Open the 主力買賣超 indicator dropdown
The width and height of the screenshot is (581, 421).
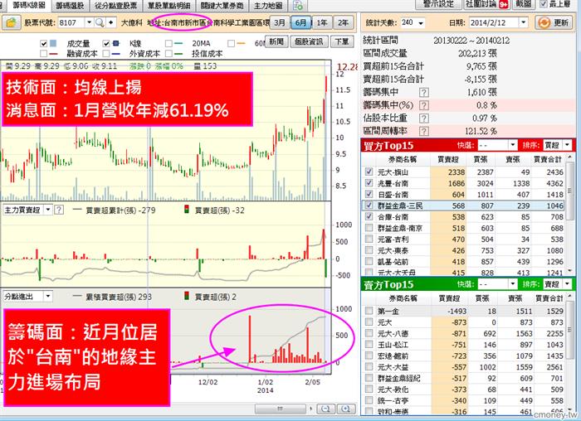point(48,210)
